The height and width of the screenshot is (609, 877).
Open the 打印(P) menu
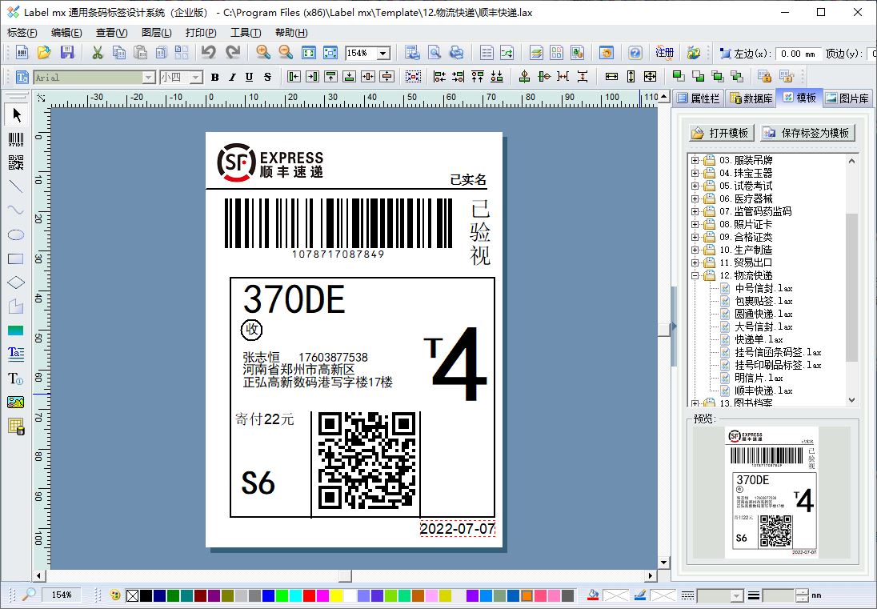click(201, 33)
